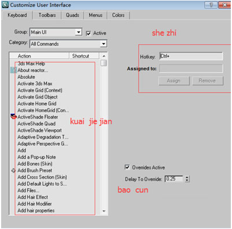Switch to the Menus tab
Viewport: 232px width, 229px height.
(95, 15)
